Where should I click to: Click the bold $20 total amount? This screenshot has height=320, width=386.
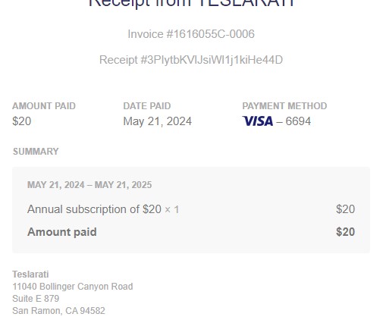345,232
